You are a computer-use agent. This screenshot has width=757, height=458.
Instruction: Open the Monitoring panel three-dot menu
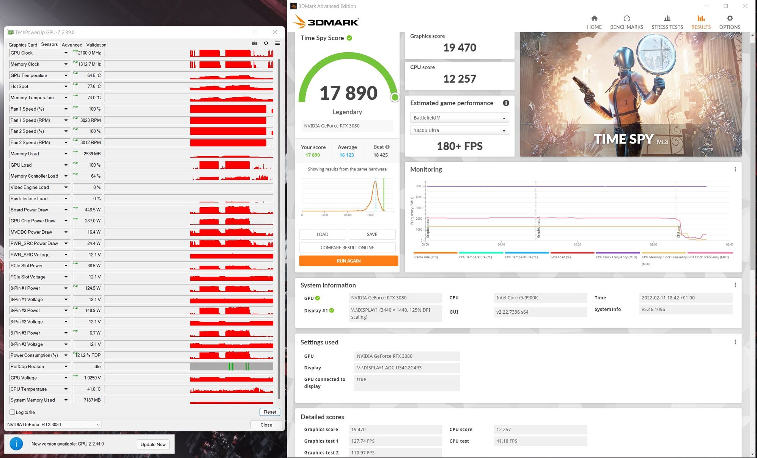point(735,169)
